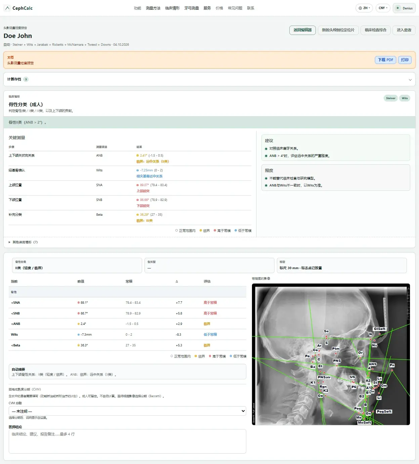419x464 pixels.
Task: Click the 生长型 card
Action: pos(209,265)
